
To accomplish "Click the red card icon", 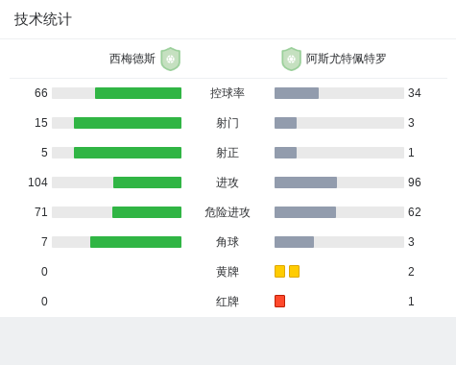I will point(279,301).
